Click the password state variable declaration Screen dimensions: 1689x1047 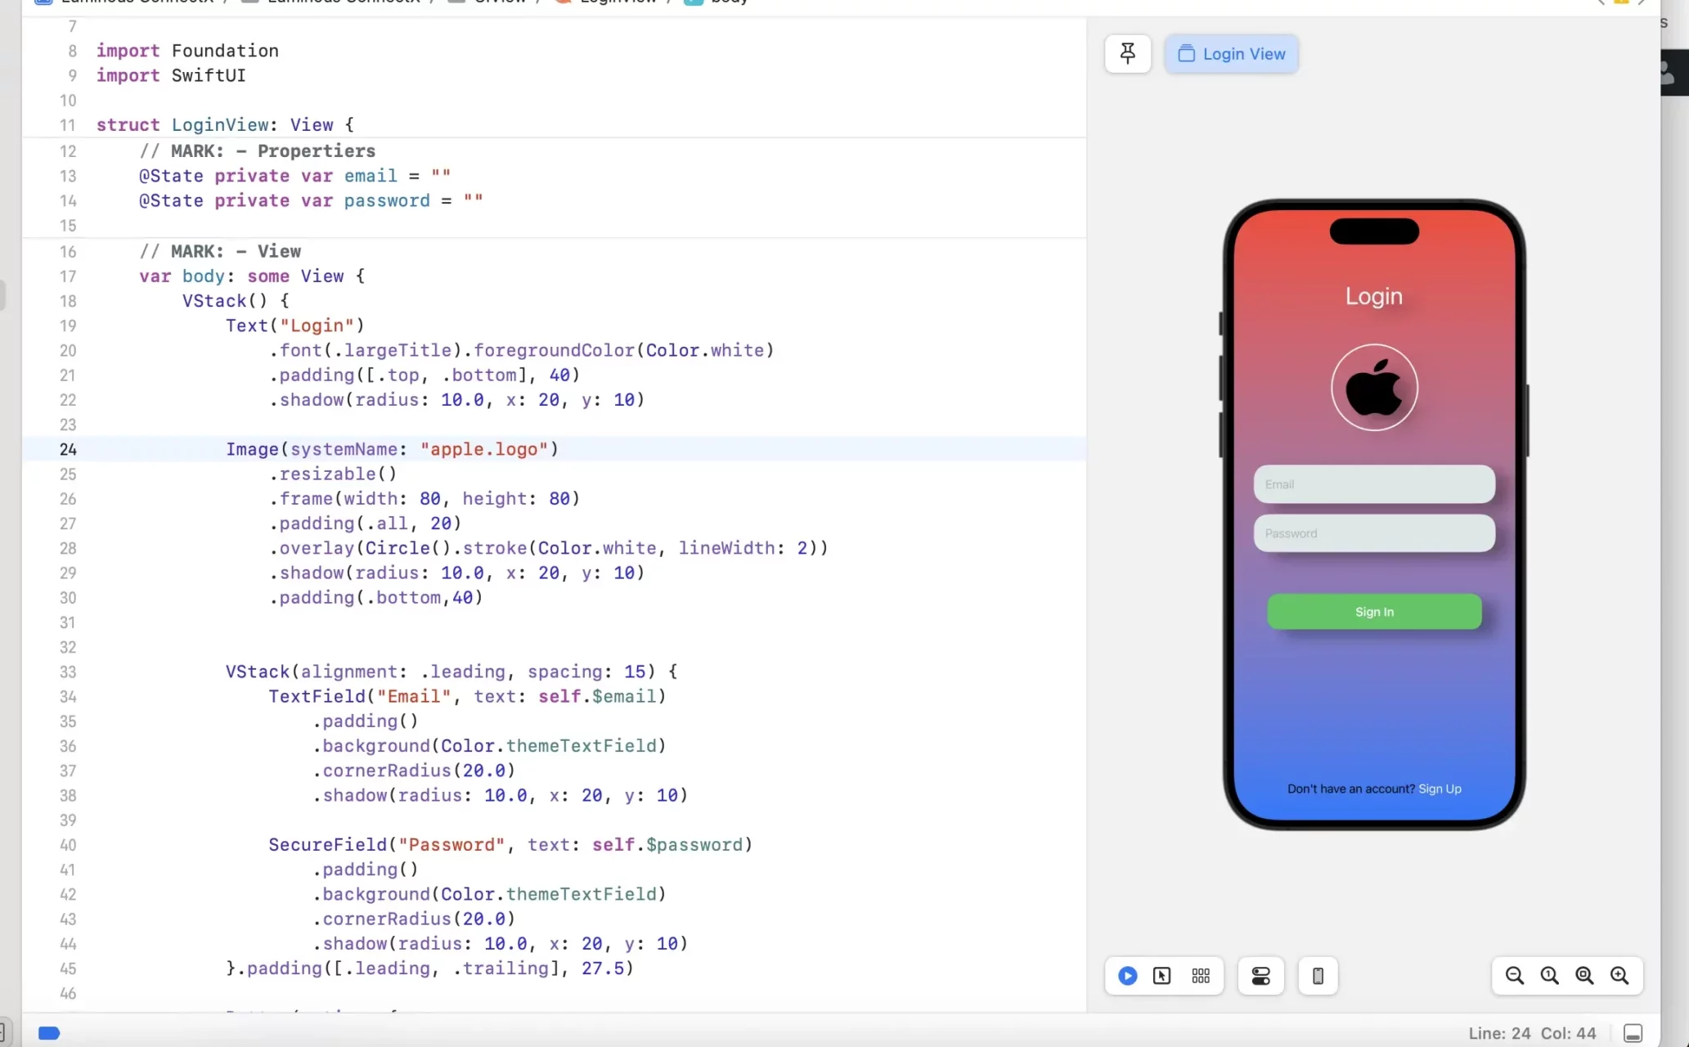click(311, 200)
